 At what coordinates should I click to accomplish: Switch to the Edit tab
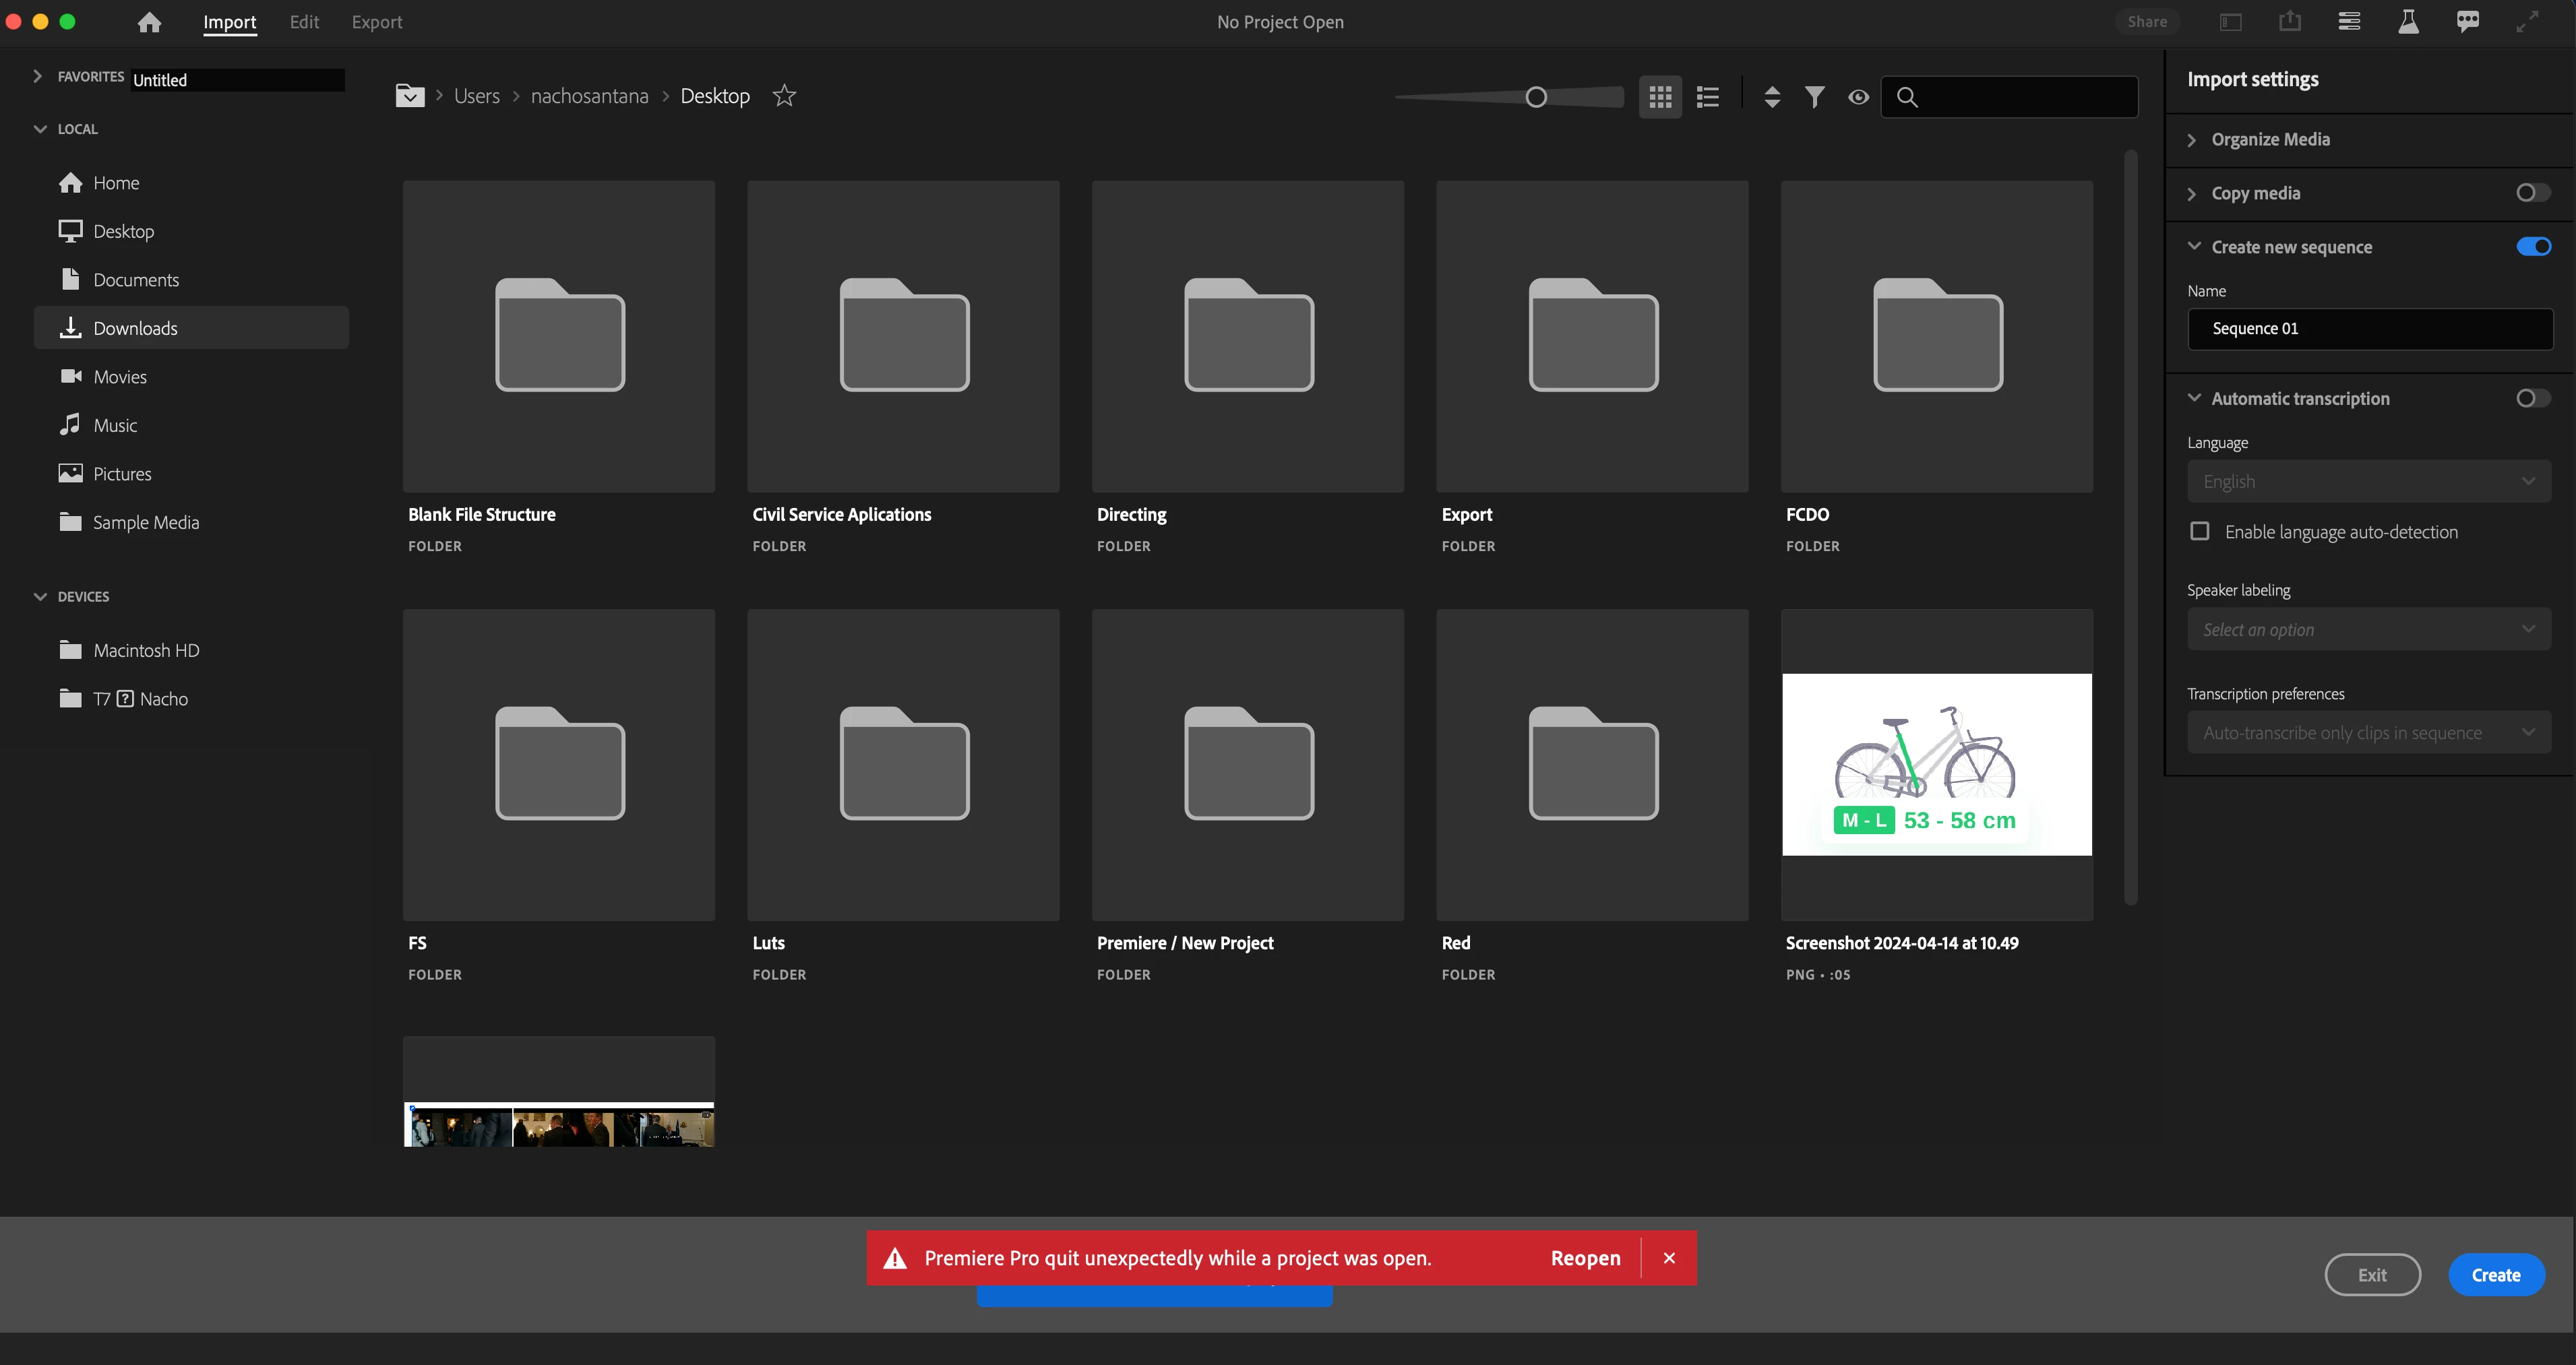(304, 22)
